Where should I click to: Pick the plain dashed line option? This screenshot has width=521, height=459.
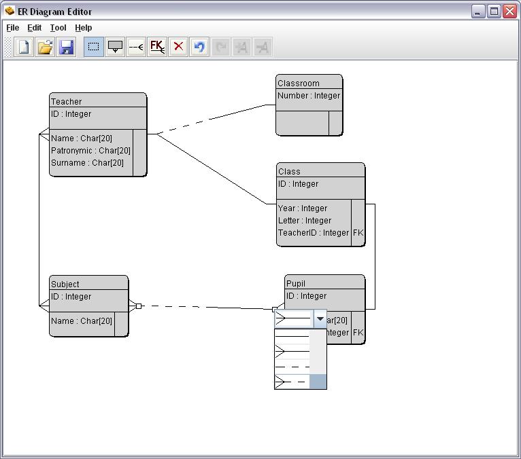point(292,367)
